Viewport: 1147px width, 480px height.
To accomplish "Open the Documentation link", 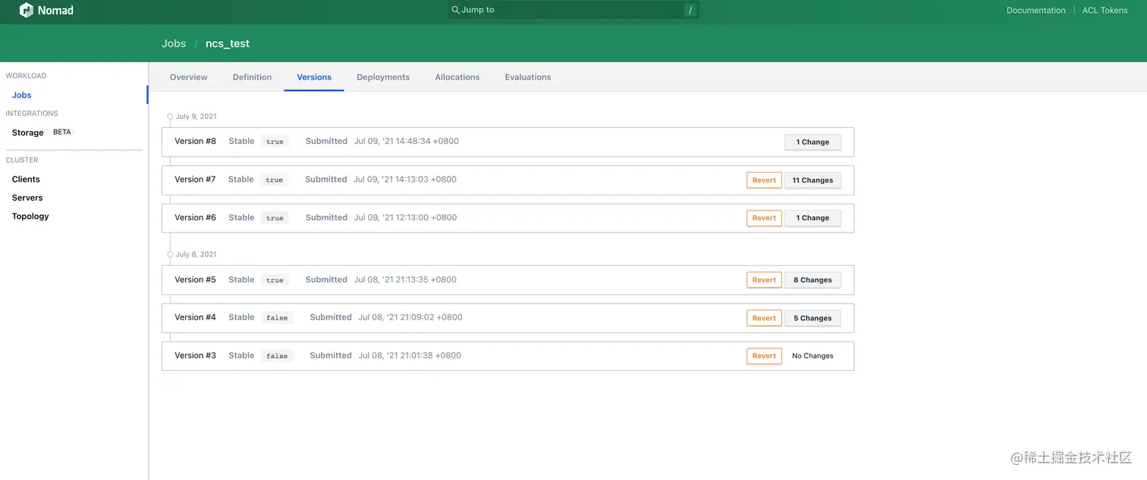I will tap(1035, 11).
